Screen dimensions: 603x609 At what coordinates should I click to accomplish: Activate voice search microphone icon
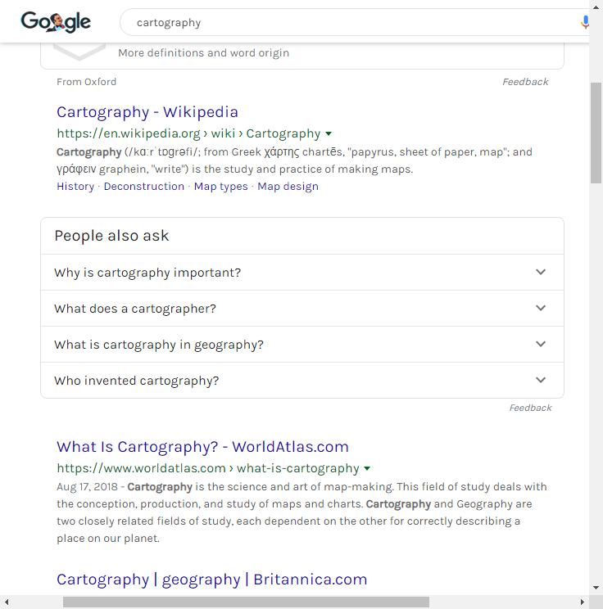point(585,22)
